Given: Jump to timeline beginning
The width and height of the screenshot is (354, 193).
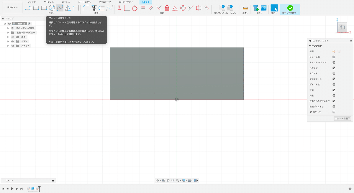Looking at the screenshot, I should [x=3, y=189].
